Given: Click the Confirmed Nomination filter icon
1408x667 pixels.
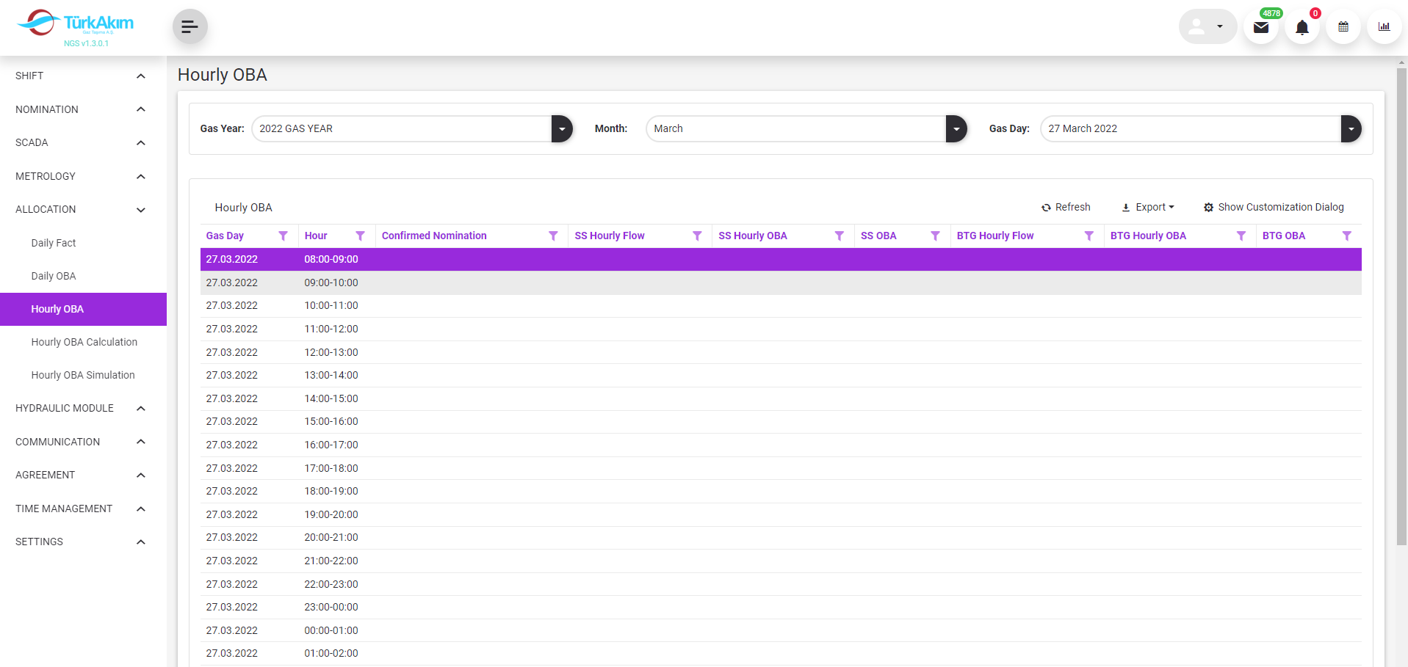Looking at the screenshot, I should [553, 236].
